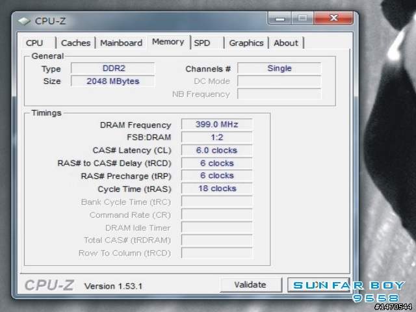Click the empty Total CAS# (tRDRAM) field
The image size is (416, 312).
coord(216,240)
